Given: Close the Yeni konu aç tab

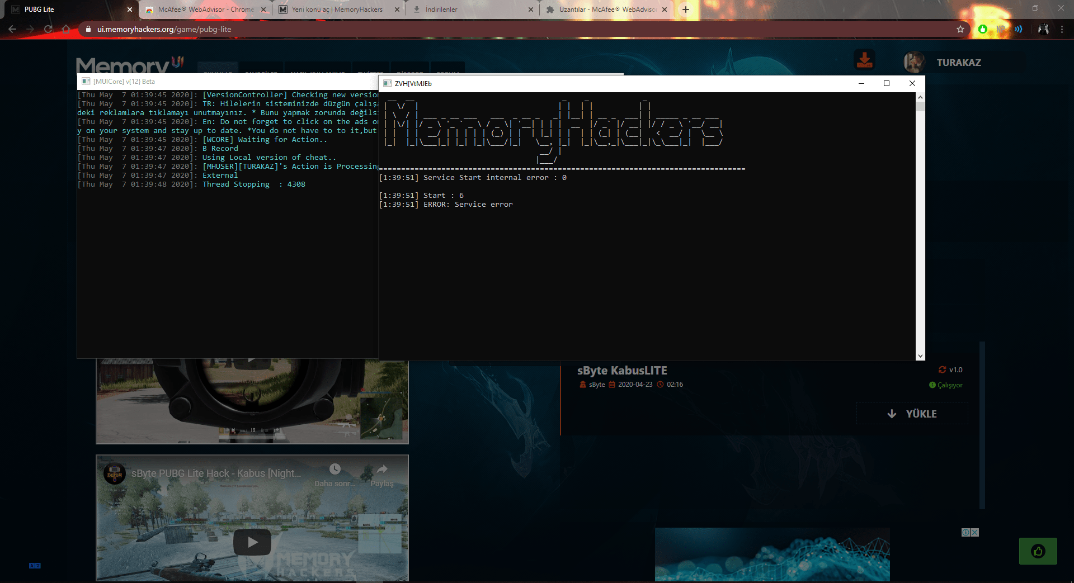Looking at the screenshot, I should (x=397, y=10).
